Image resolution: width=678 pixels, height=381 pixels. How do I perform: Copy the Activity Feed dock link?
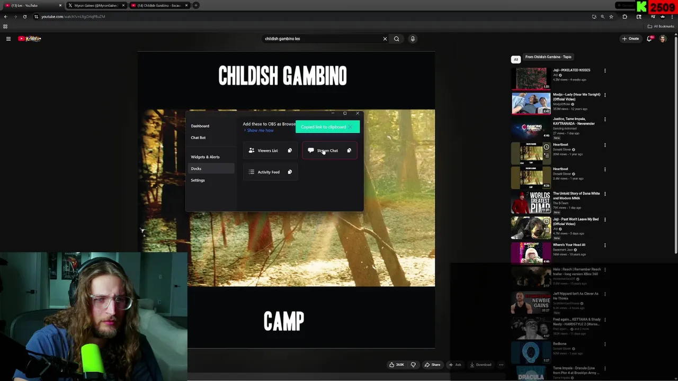[290, 172]
